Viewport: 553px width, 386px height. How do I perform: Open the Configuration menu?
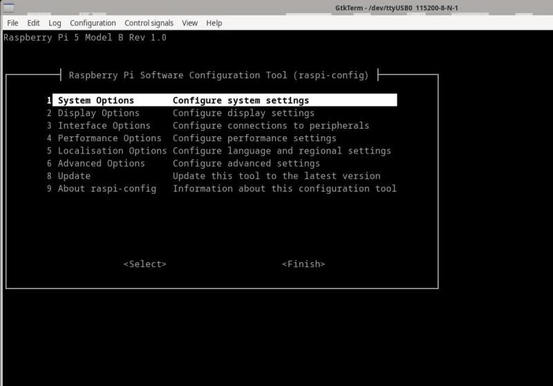(93, 23)
